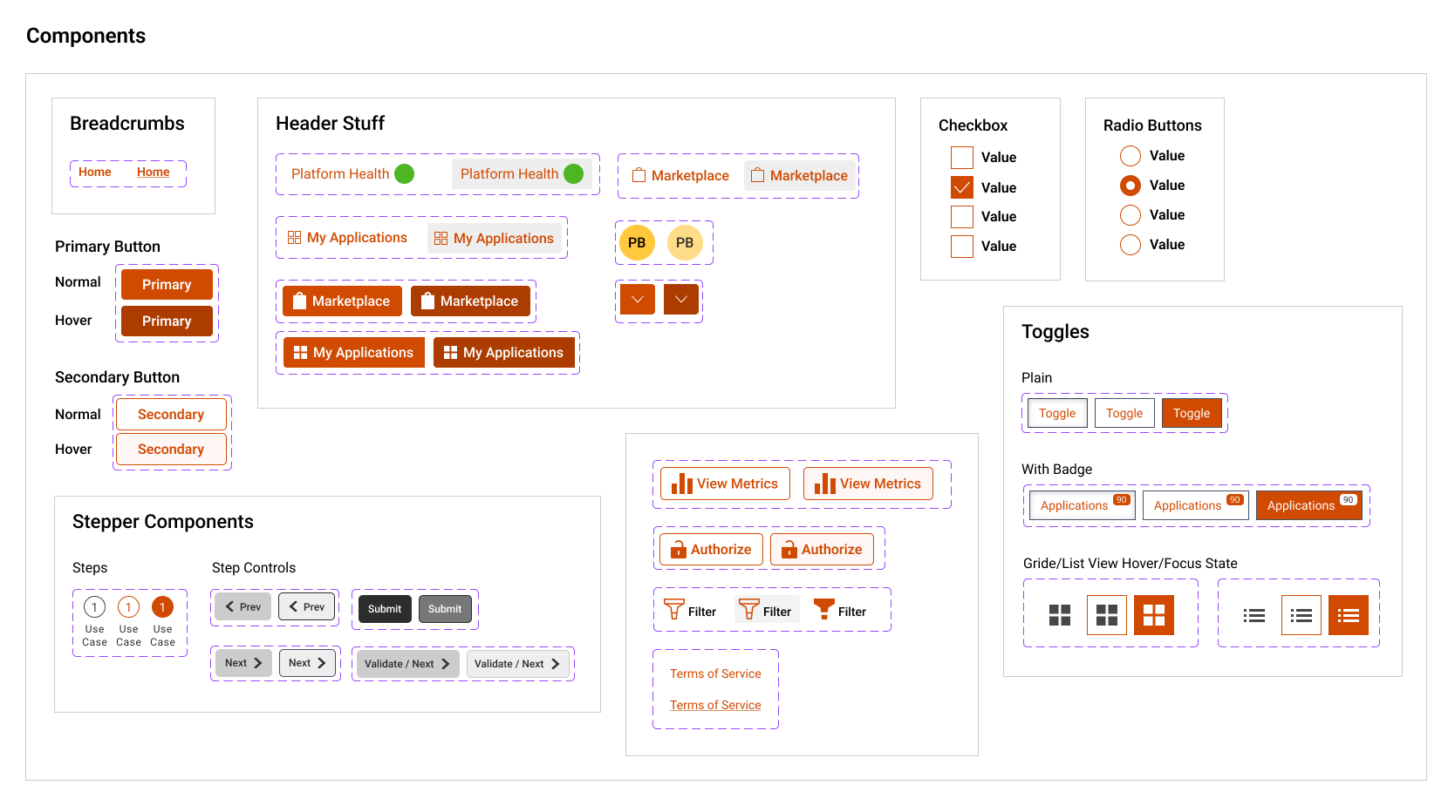The width and height of the screenshot is (1455, 812).
Task: Click the solid orange Toggle button
Action: click(x=1191, y=413)
